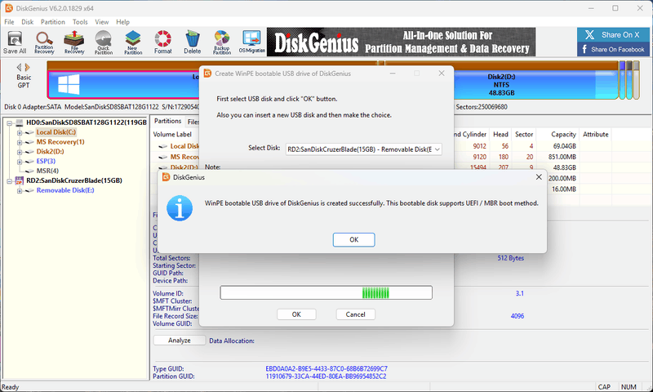Confirm the success message with OK

[353, 239]
